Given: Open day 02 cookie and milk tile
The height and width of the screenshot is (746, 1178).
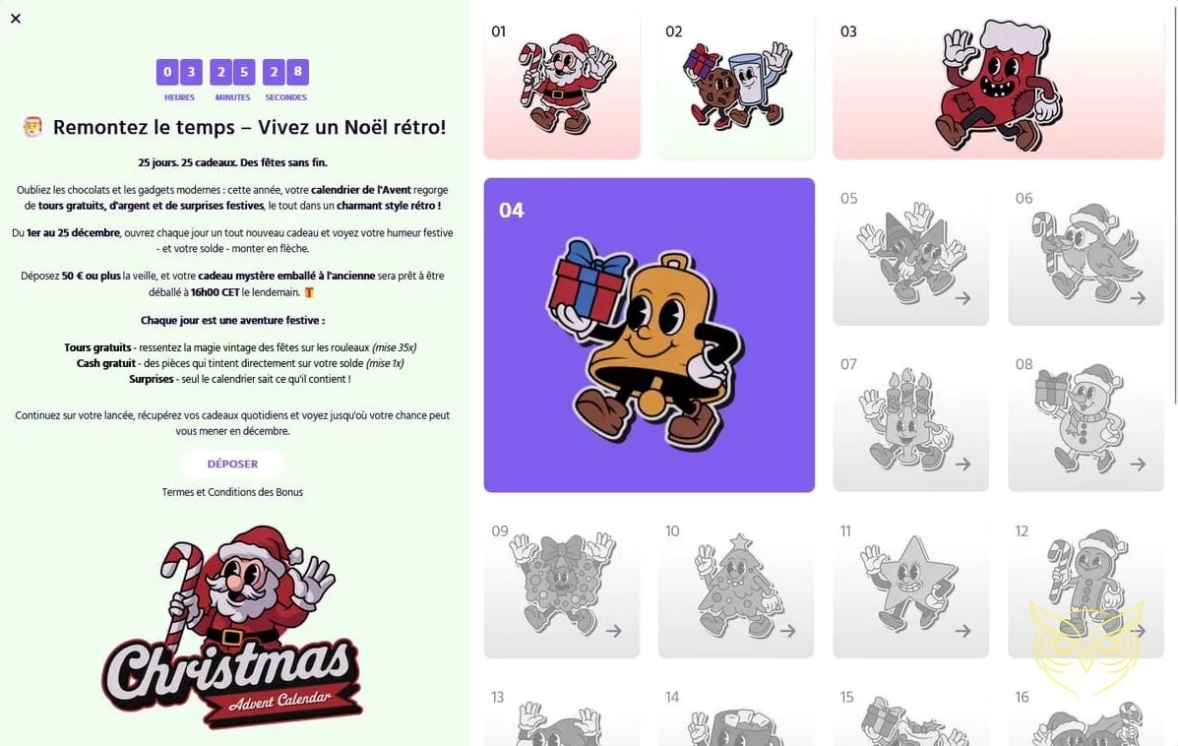Looking at the screenshot, I should (736, 87).
